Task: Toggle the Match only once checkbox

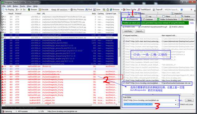Action: click(179, 104)
